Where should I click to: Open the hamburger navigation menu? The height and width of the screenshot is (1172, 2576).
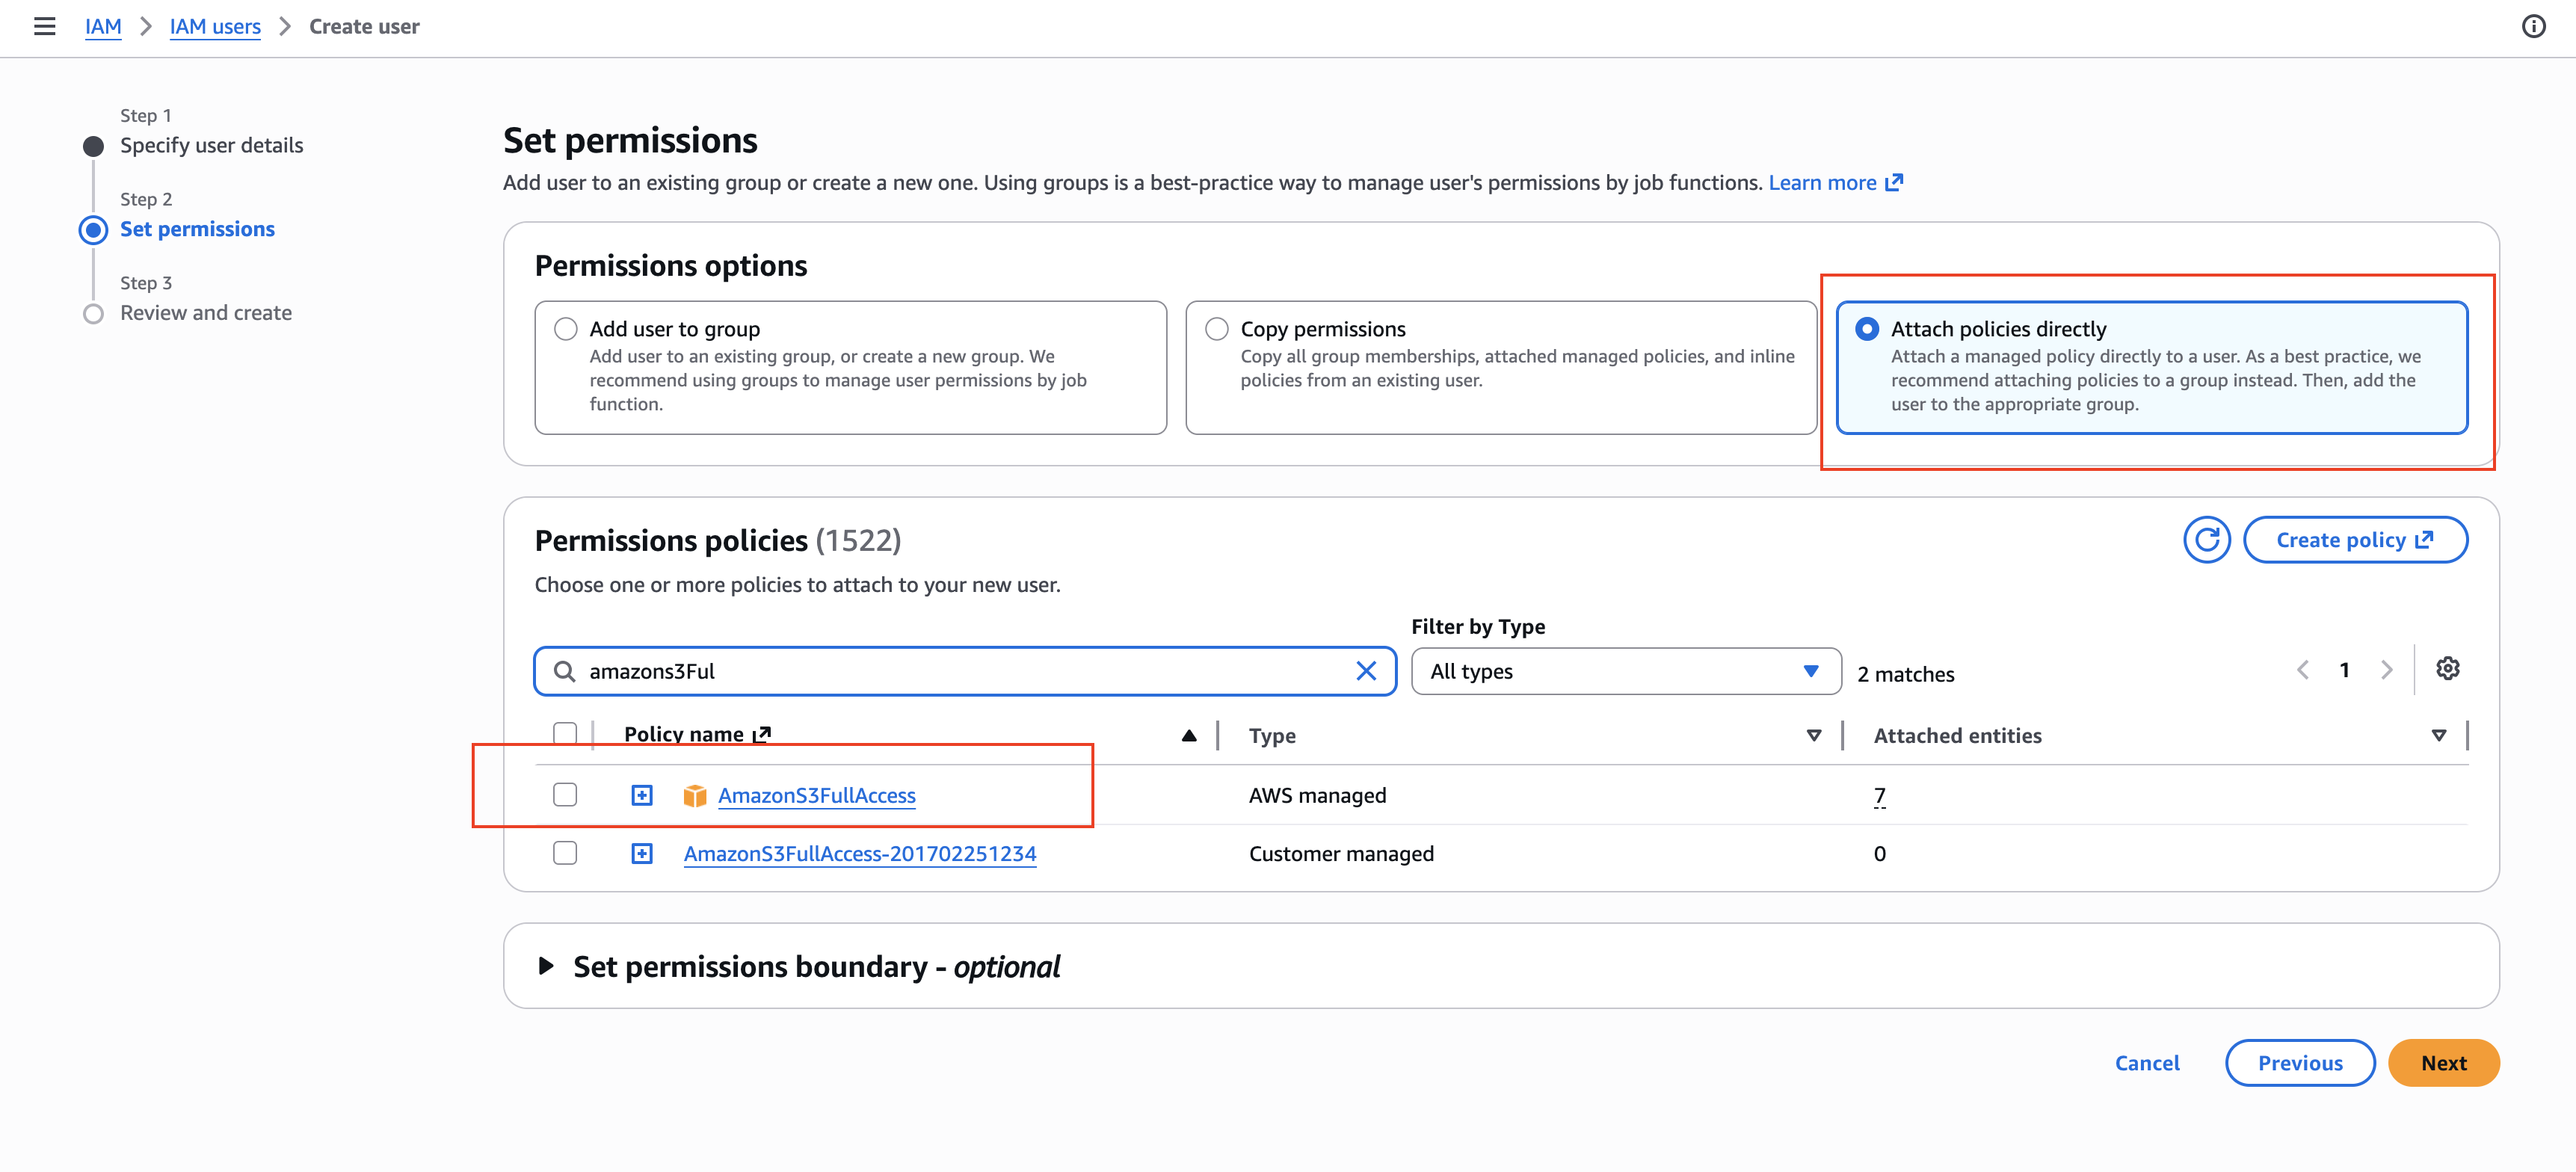[x=44, y=27]
